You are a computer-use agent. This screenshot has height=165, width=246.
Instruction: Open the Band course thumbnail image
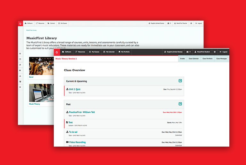click(41, 66)
